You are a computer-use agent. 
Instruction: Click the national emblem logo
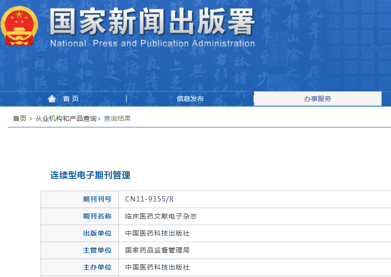coord(19,26)
